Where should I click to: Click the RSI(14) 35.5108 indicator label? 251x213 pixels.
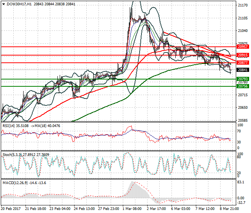point(16,126)
